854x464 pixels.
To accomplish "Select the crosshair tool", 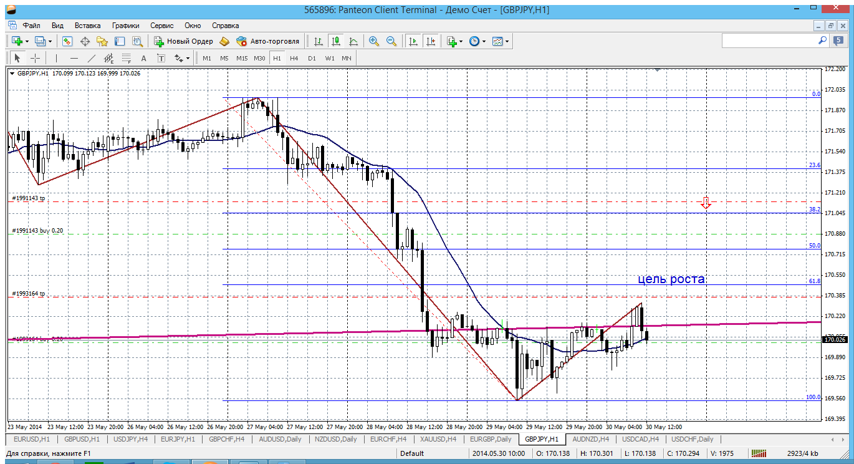I will click(x=36, y=58).
